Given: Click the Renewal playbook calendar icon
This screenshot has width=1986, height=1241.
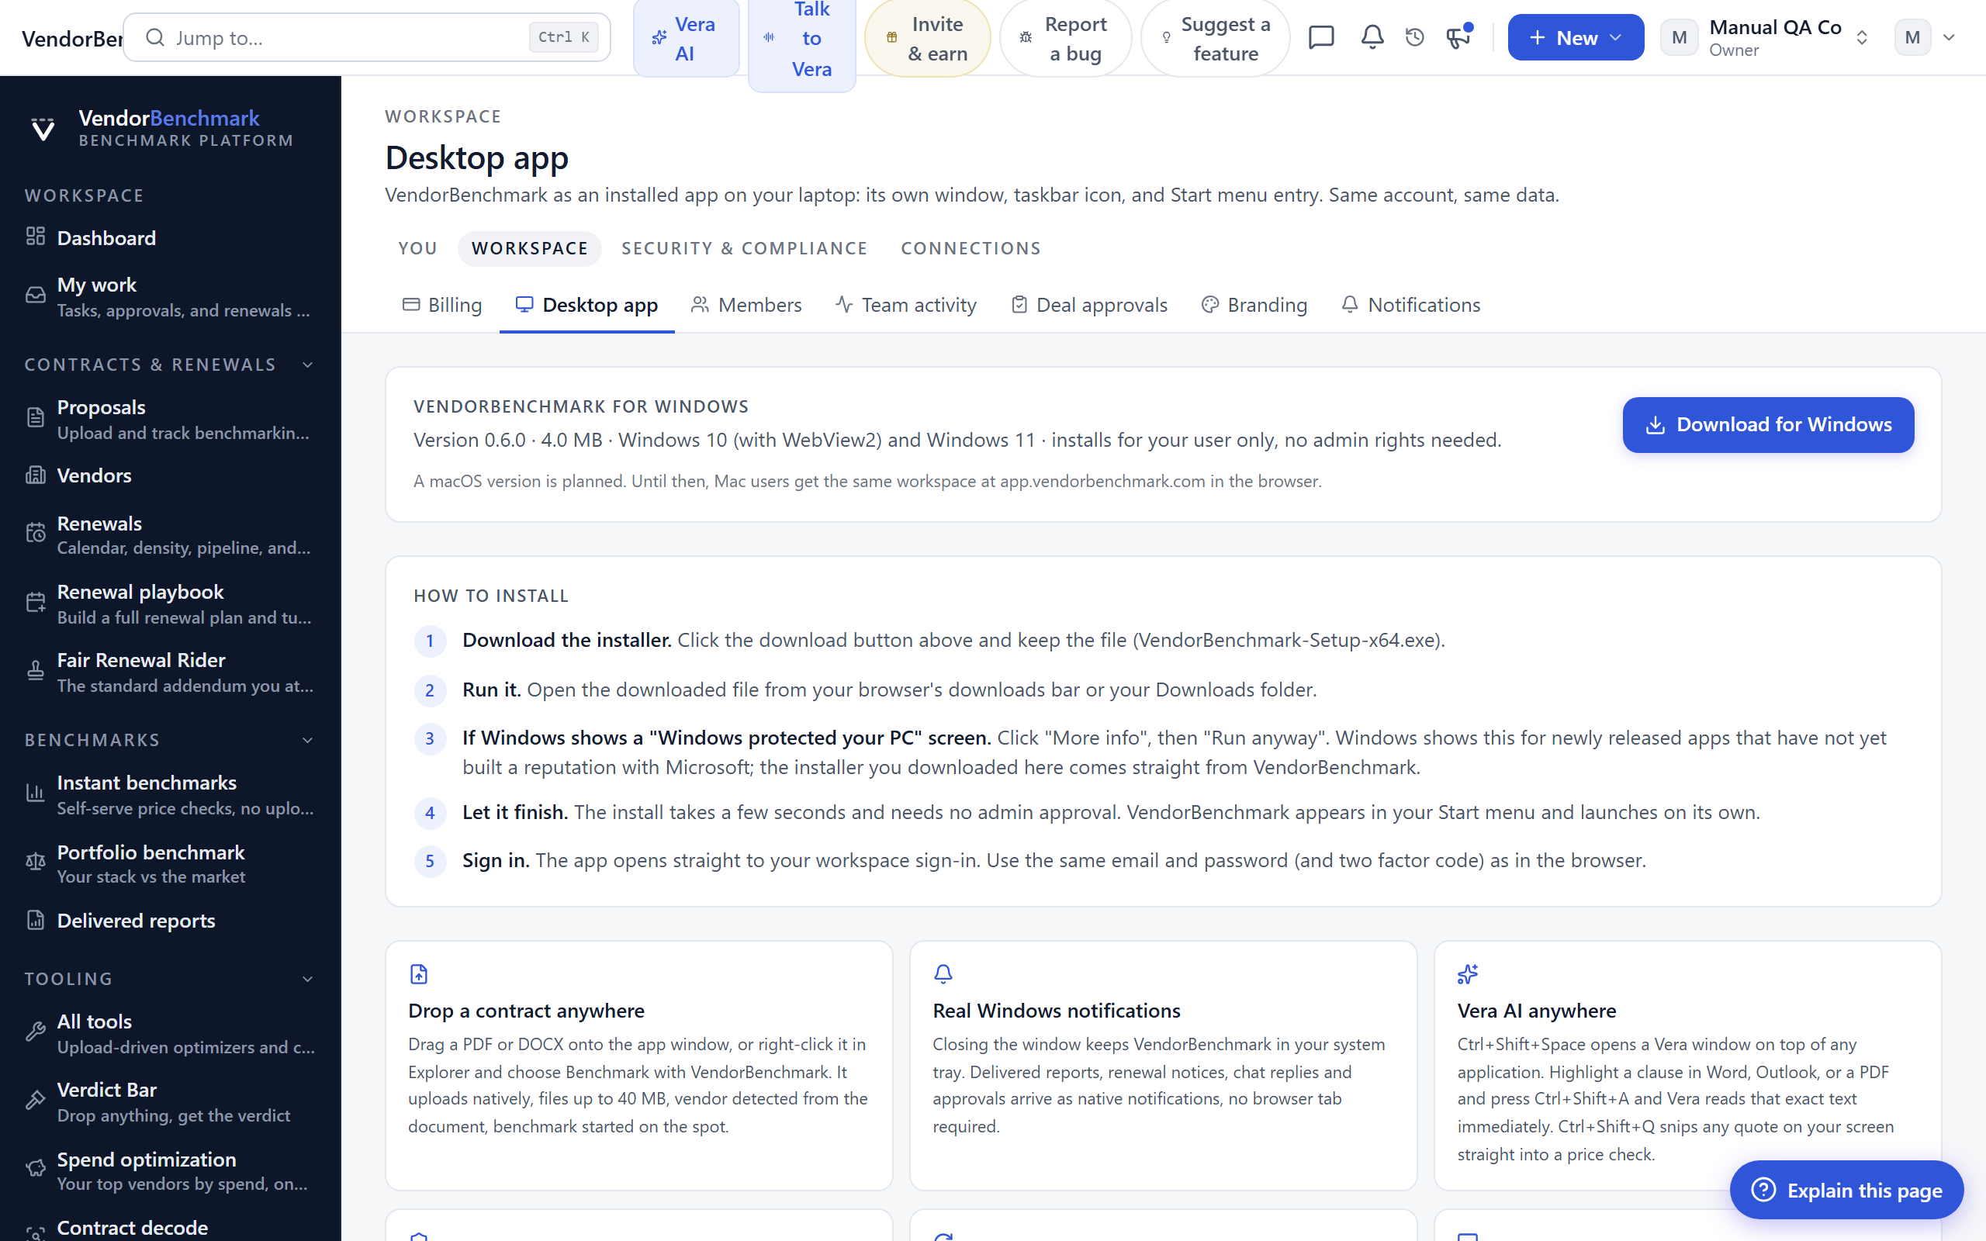Looking at the screenshot, I should coord(35,603).
